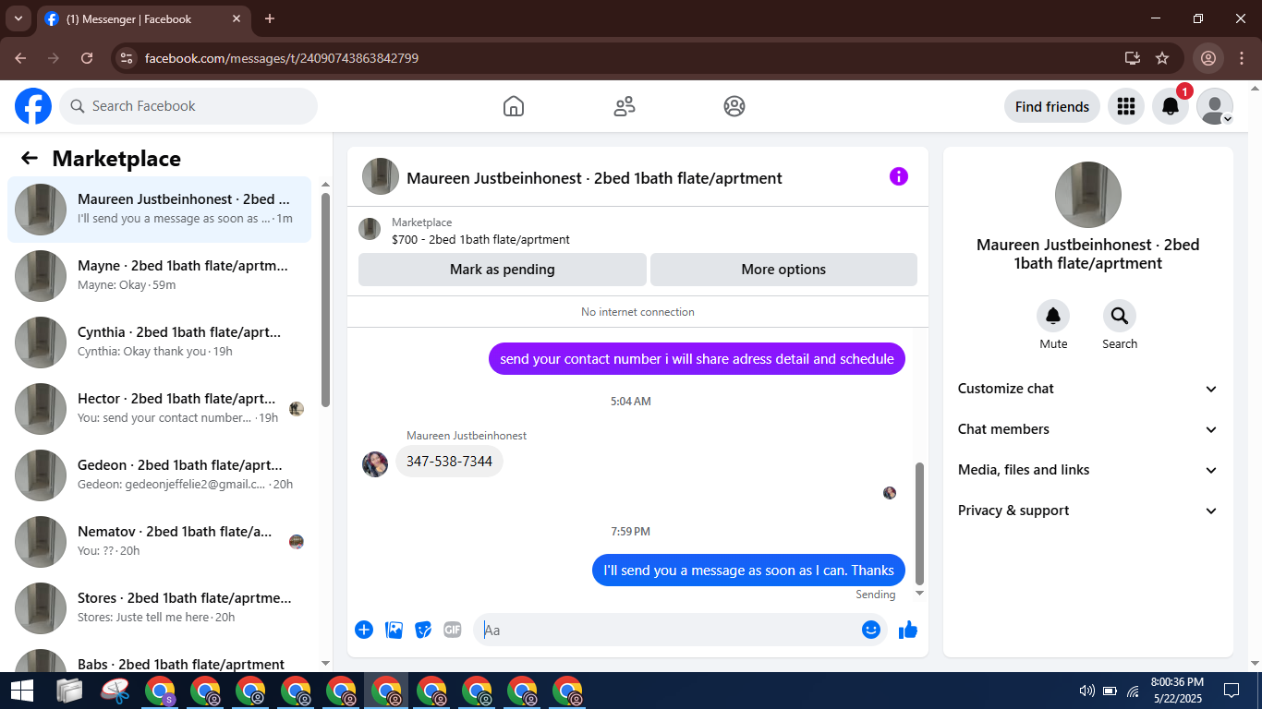Click the Mute bell icon
The width and height of the screenshot is (1262, 709).
point(1053,317)
